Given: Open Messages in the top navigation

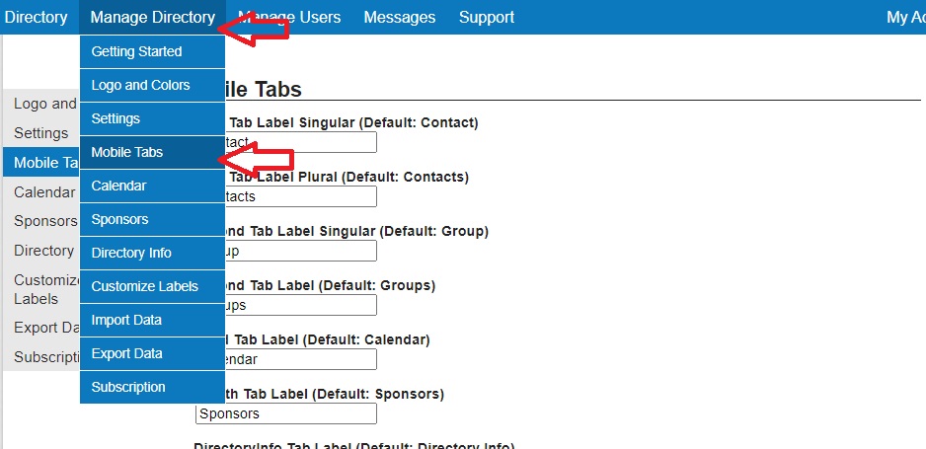Looking at the screenshot, I should (x=399, y=17).
